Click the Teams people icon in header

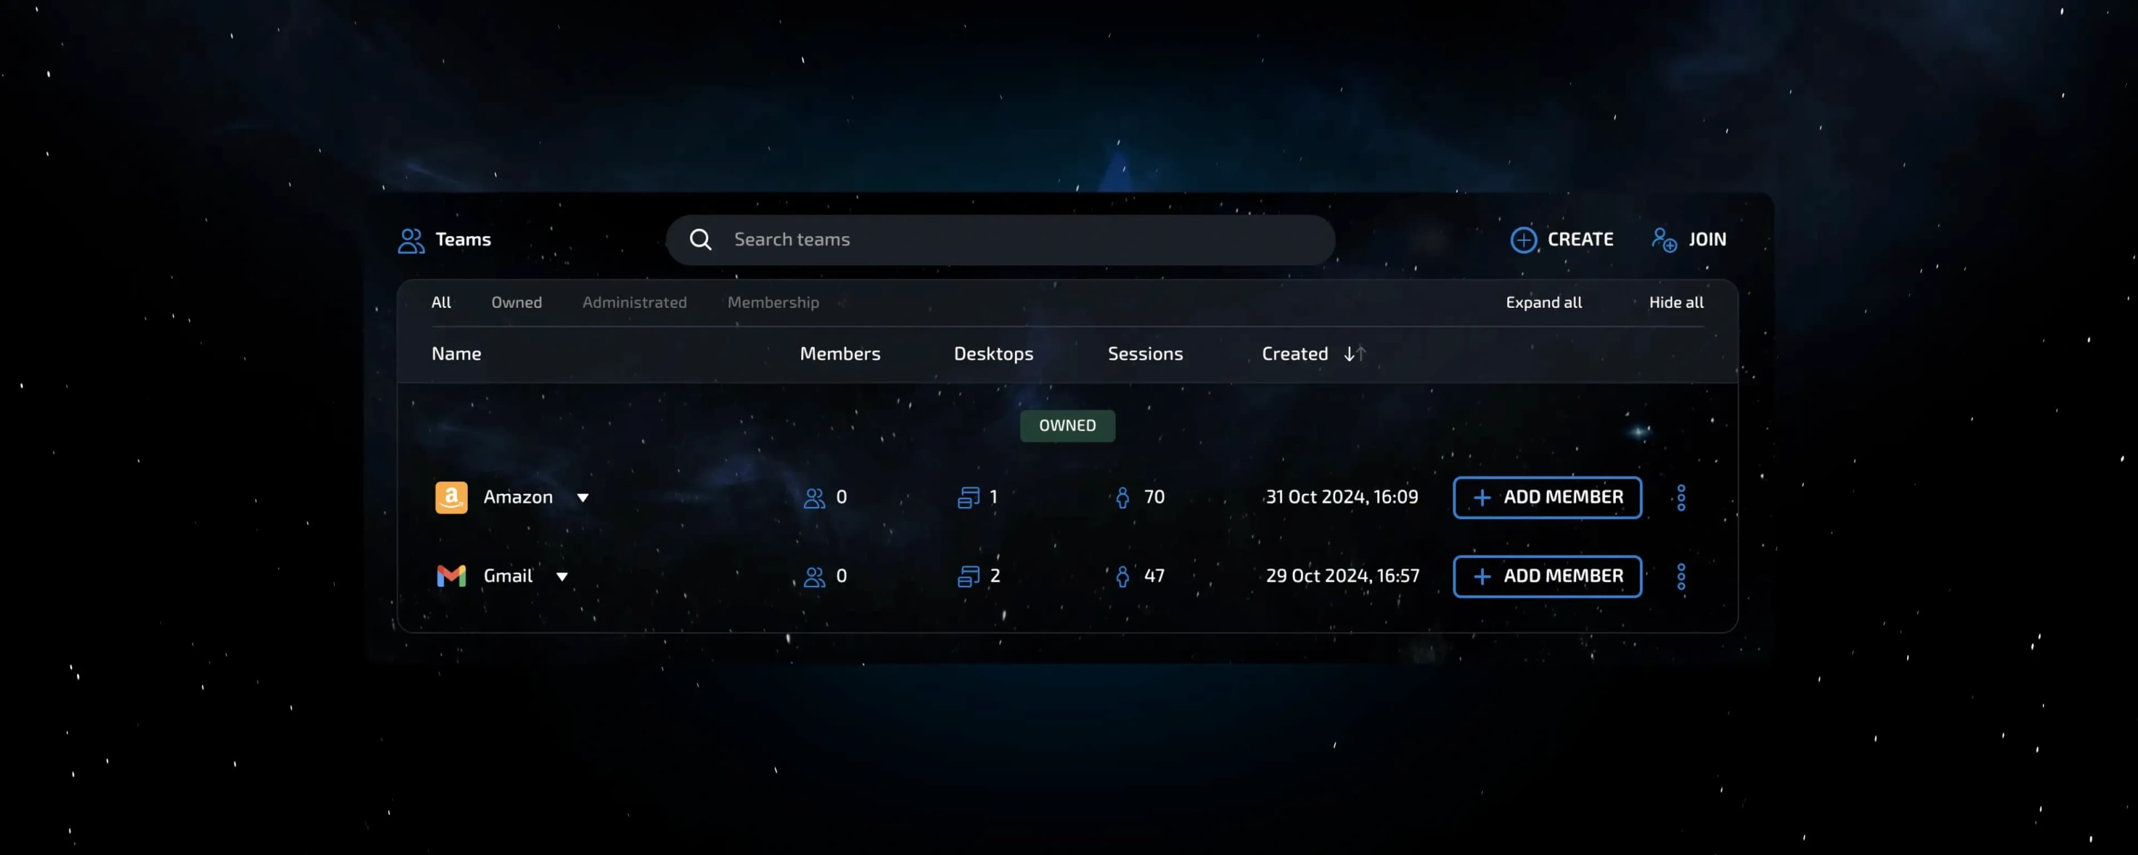[x=411, y=240]
